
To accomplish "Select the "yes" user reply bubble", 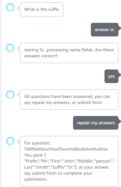I will coord(111,76).
